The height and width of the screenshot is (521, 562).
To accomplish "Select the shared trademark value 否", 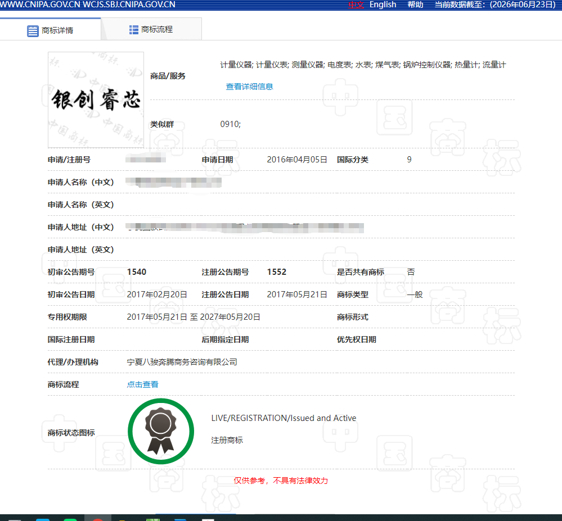I will 411,272.
